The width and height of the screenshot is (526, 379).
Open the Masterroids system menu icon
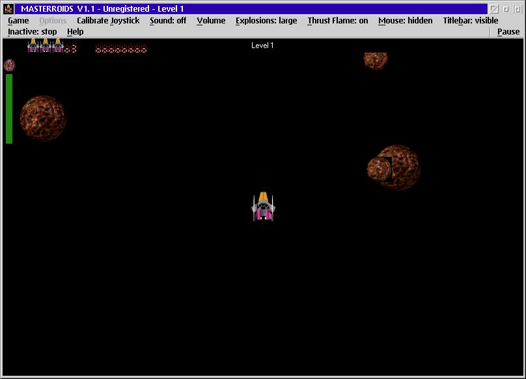[8, 8]
